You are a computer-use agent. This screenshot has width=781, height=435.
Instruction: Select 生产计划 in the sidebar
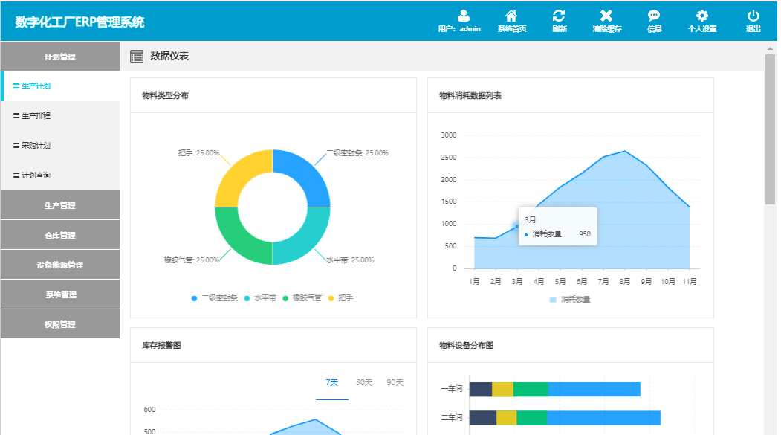pyautogui.click(x=59, y=86)
